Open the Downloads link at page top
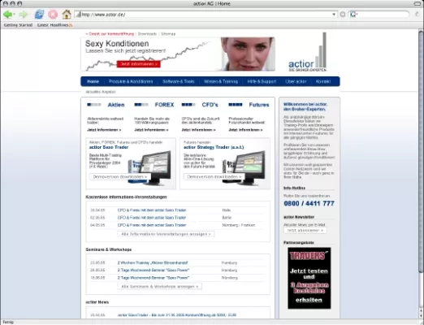424x325 pixels. click(x=147, y=34)
